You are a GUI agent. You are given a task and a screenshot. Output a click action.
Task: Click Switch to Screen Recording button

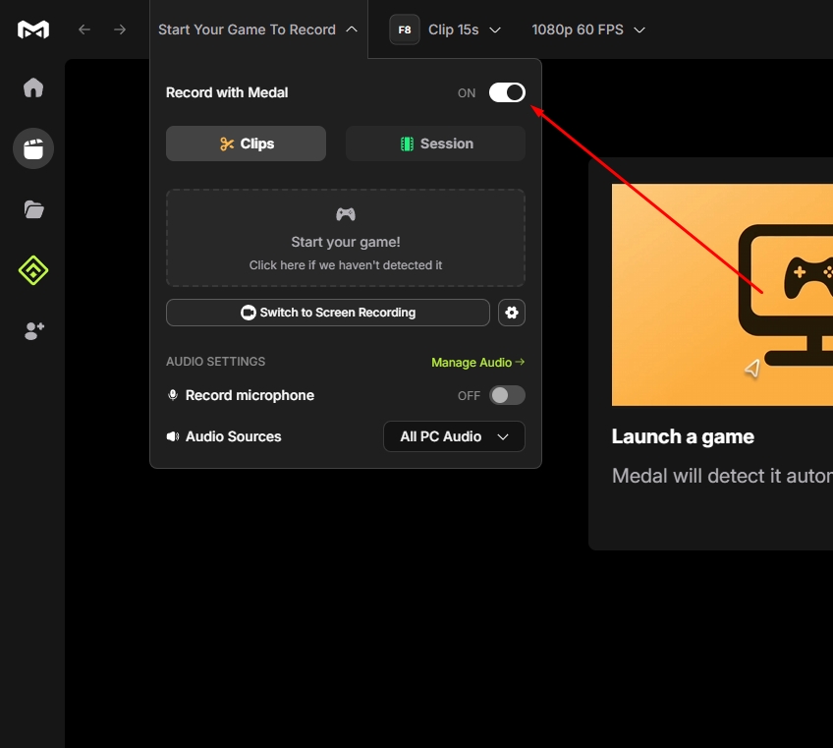328,313
